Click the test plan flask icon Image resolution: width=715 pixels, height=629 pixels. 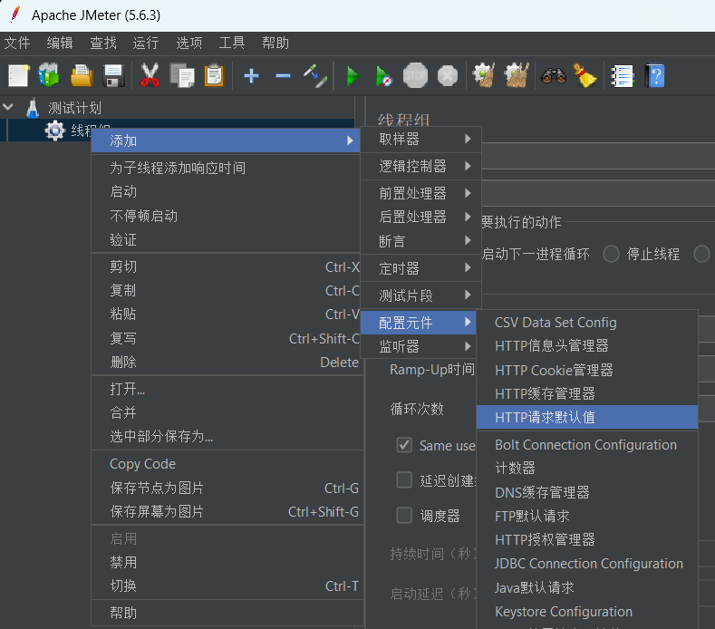33,108
